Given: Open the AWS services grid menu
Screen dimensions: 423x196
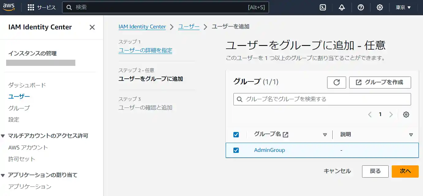Looking at the screenshot, I should coord(31,7).
